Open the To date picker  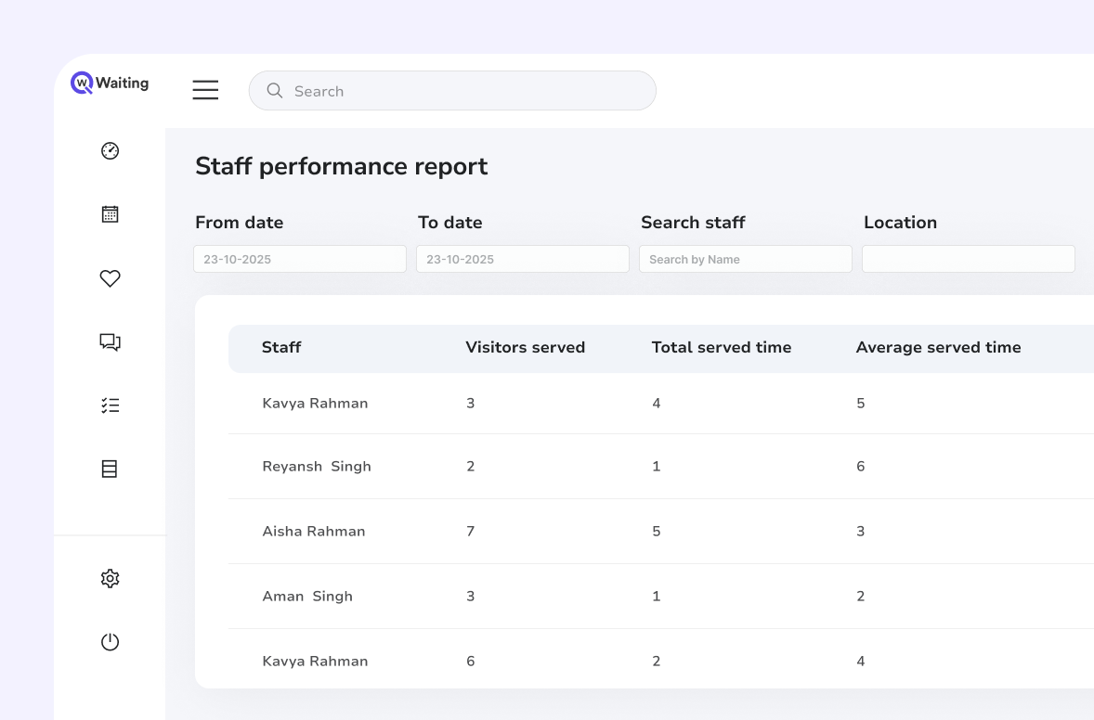522,258
